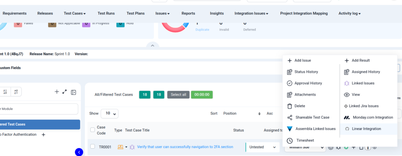The height and width of the screenshot is (156, 402).
Task: Open Timesheet from the menu
Action: click(300, 140)
